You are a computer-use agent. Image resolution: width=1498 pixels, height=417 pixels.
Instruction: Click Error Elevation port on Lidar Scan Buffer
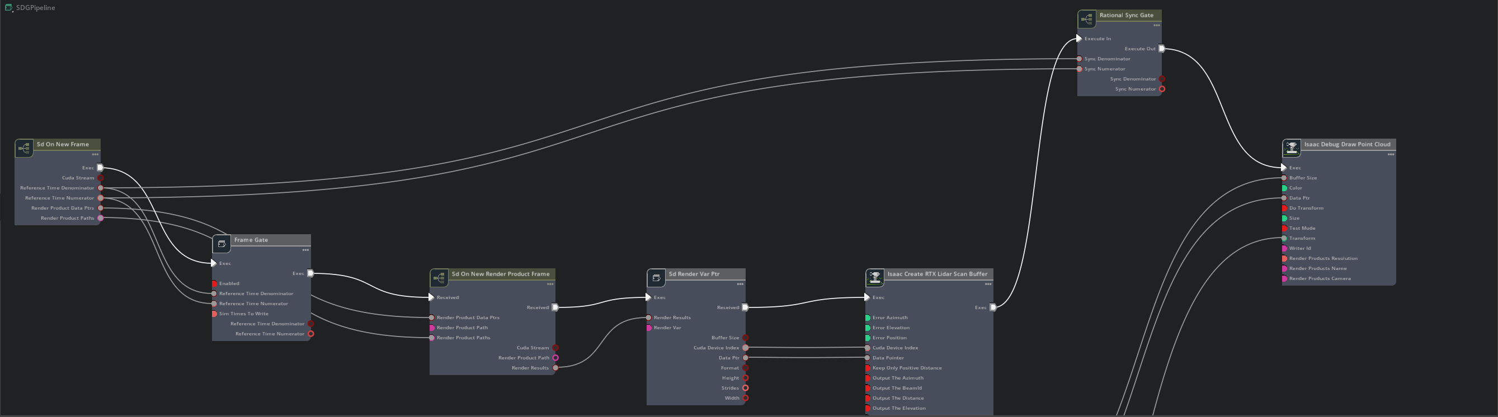coord(867,328)
